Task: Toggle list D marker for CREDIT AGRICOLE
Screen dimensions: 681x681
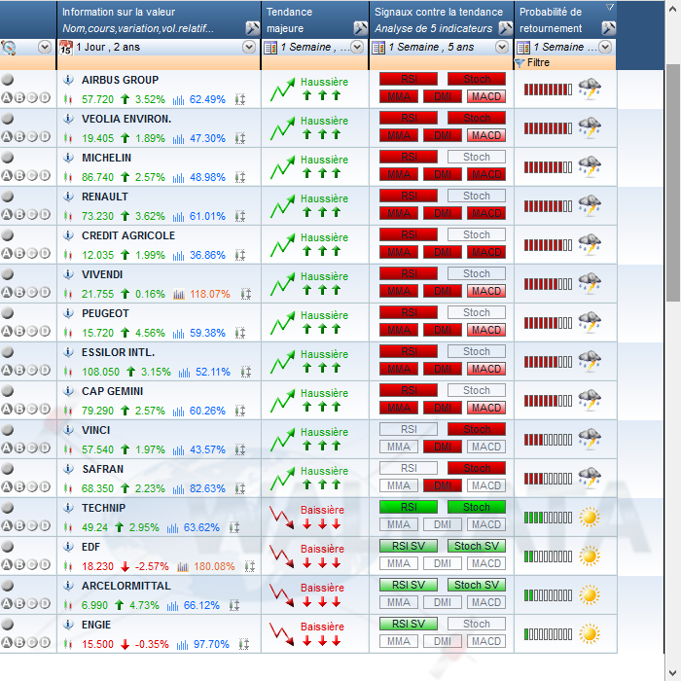Action: tap(45, 254)
